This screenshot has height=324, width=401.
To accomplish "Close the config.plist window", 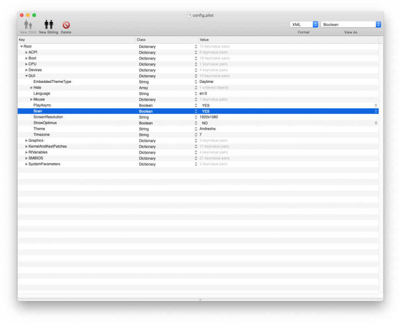I will coord(22,15).
